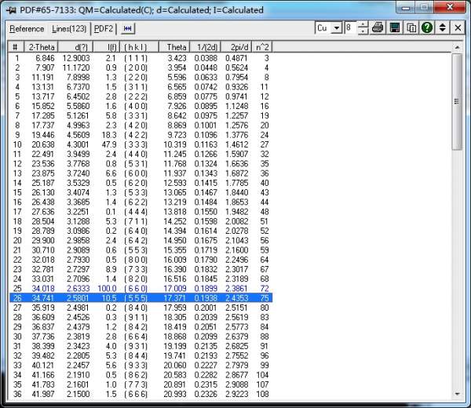
Task: Click the numeric field showing 8
Action: point(351,28)
